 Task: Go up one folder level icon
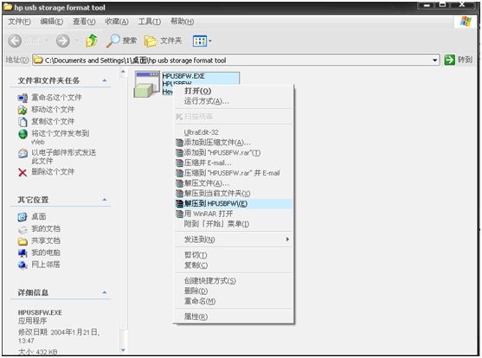coord(92,41)
